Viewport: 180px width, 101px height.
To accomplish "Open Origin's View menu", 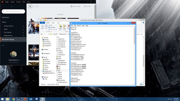I will tap(24, 2).
